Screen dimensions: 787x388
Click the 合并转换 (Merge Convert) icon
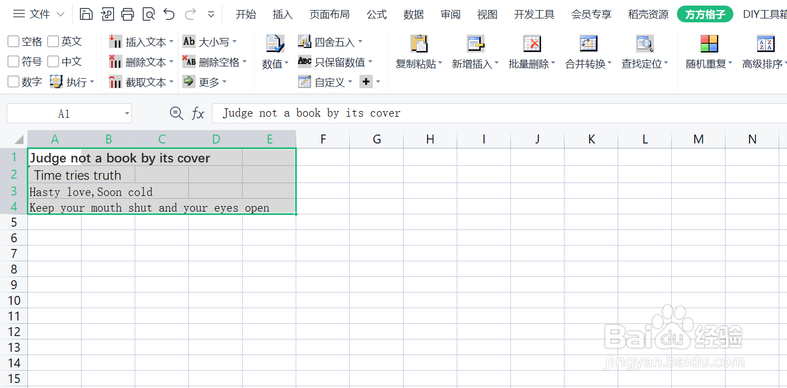589,44
